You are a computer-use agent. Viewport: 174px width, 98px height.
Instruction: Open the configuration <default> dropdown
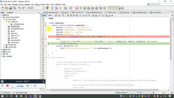pos(36,8)
